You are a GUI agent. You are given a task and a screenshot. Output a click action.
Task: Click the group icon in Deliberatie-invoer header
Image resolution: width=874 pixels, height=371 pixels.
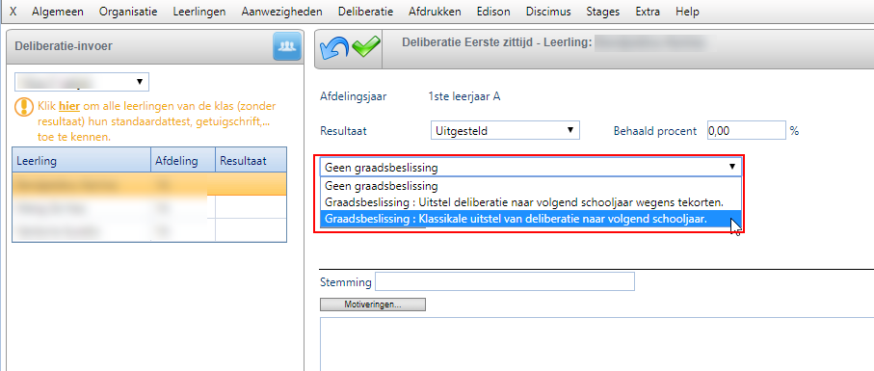click(287, 46)
